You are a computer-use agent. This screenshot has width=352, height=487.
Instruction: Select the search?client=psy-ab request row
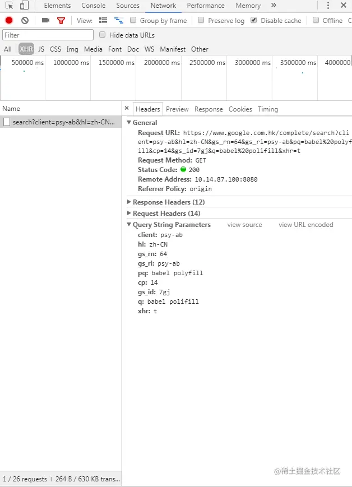tap(61, 122)
